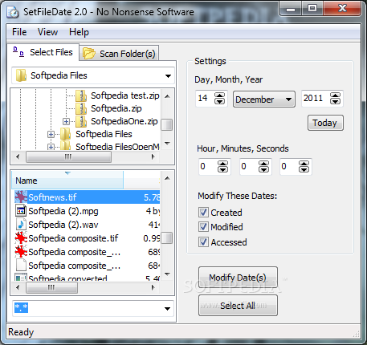Image resolution: width=367 pixels, height=345 pixels.
Task: Click the folder tree vertical scrollbar thumb
Action: tap(167, 125)
